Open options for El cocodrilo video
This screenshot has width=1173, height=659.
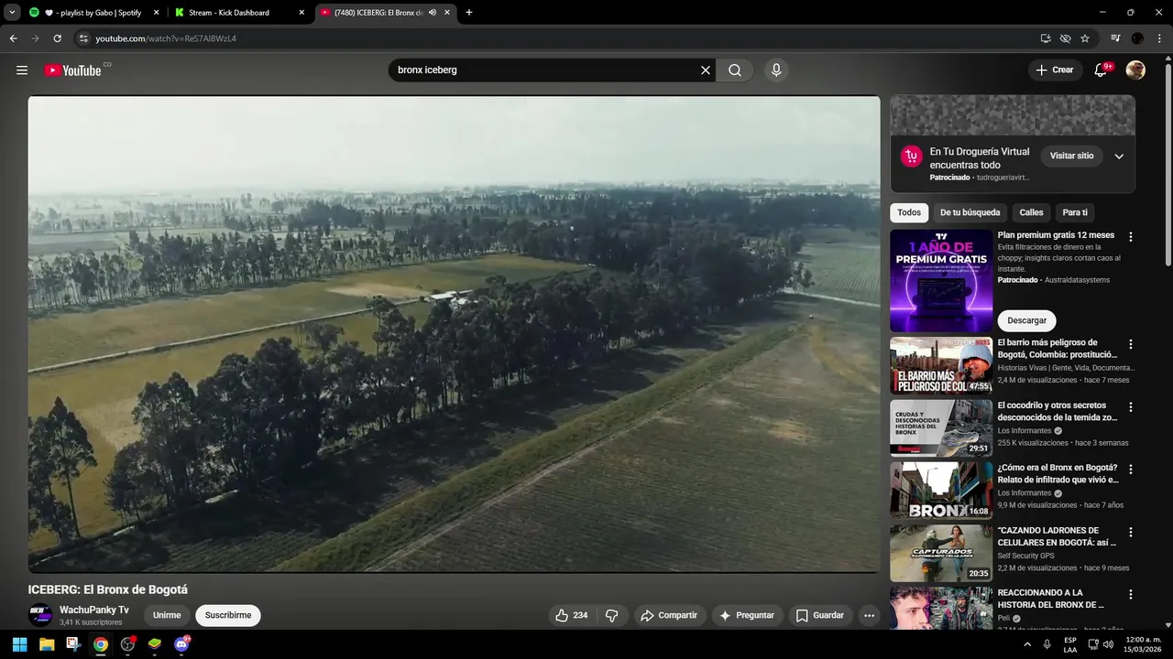[x=1130, y=406]
